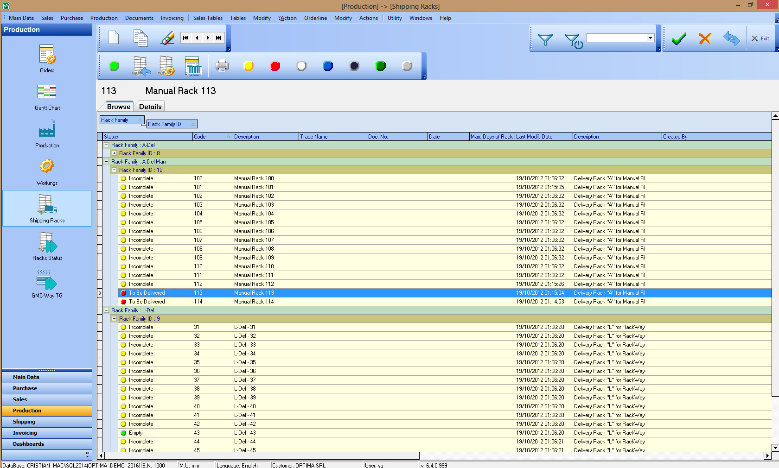The height and width of the screenshot is (468, 779).
Task: Click the white status circle
Action: (301, 66)
